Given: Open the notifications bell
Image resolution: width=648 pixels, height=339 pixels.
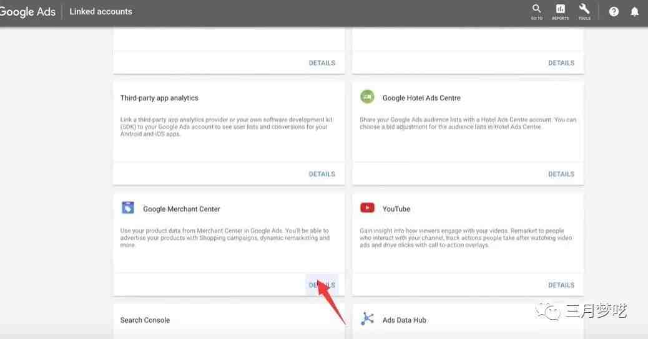Looking at the screenshot, I should [x=634, y=12].
